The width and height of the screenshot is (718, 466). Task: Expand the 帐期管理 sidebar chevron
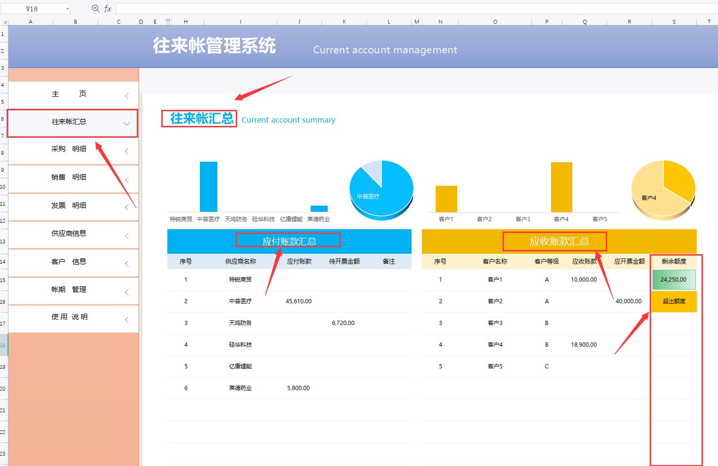pos(126,292)
